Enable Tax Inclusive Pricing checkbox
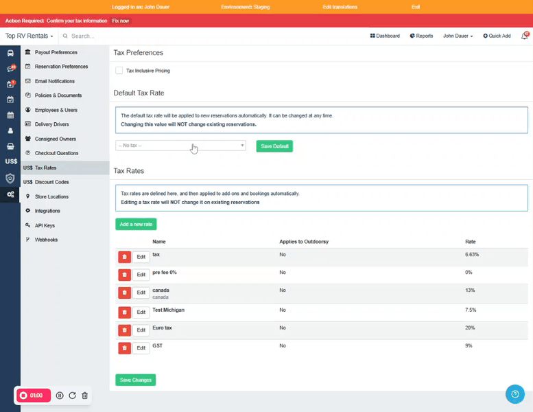The width and height of the screenshot is (533, 412). [x=119, y=71]
